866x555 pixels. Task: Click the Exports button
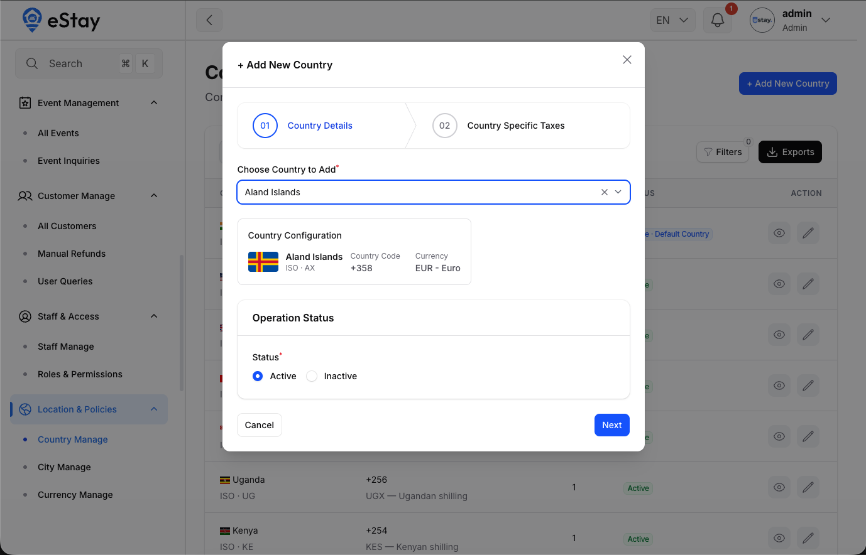click(790, 152)
